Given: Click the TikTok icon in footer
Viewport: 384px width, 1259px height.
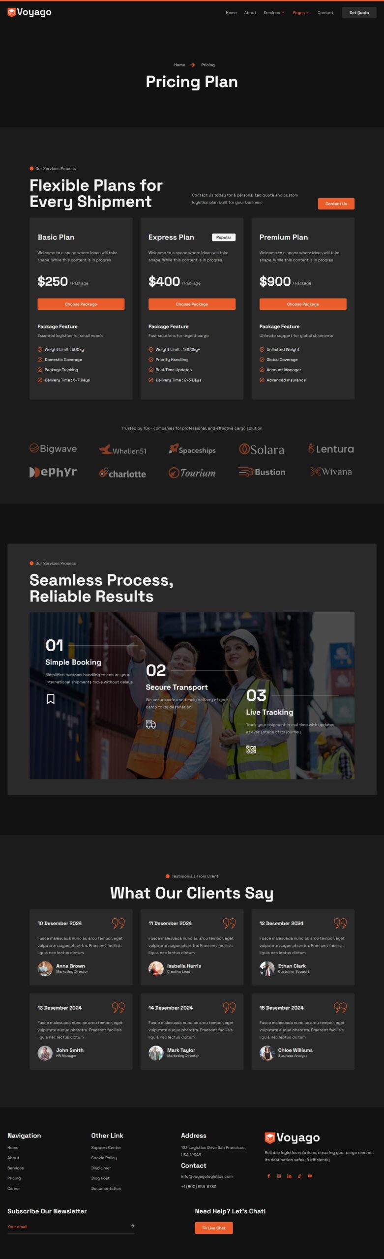Looking at the screenshot, I should click(299, 1176).
